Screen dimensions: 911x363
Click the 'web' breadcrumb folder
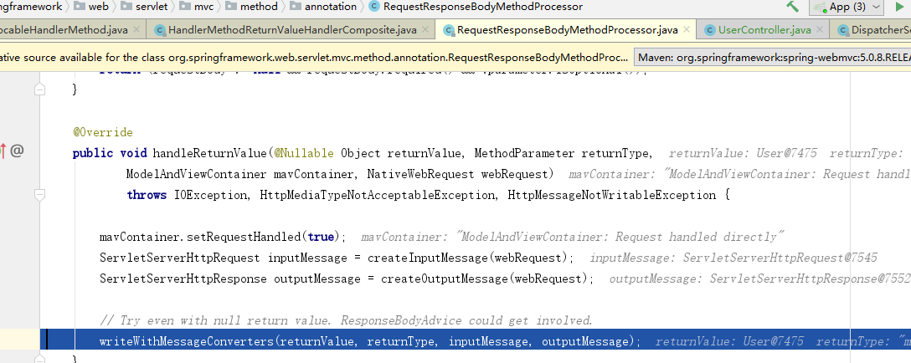pyautogui.click(x=97, y=7)
